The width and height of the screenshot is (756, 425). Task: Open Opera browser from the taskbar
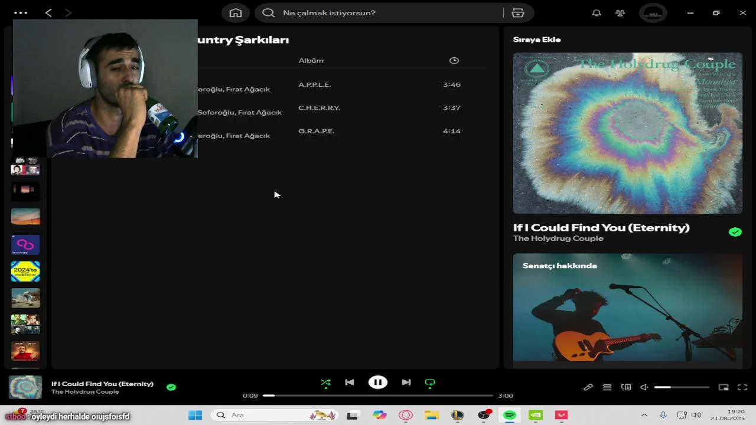(406, 415)
